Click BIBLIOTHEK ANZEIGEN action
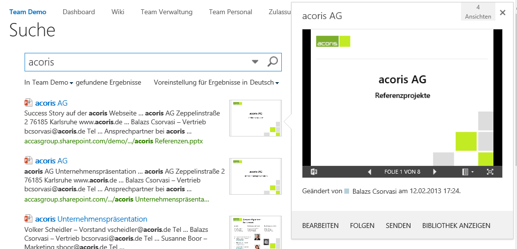 [x=456, y=226]
